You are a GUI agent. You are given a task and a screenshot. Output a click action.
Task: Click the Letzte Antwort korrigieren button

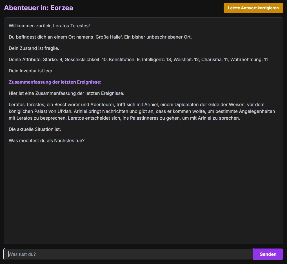253,8
